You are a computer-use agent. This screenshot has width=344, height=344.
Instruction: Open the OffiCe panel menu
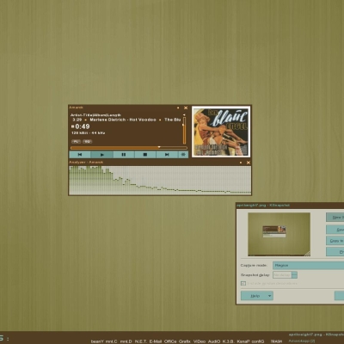click(170, 341)
